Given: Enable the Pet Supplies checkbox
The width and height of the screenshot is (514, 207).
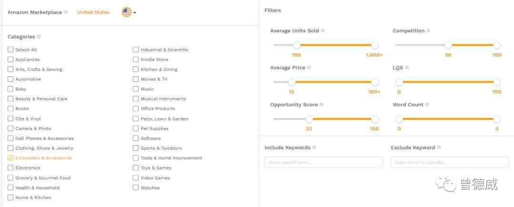Looking at the screenshot, I should pos(136,128).
